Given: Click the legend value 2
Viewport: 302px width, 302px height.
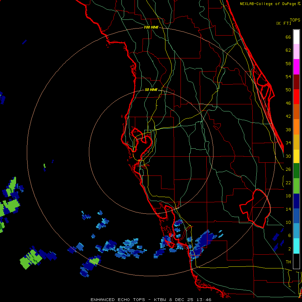Looking at the screenshot, I should click(290, 249).
